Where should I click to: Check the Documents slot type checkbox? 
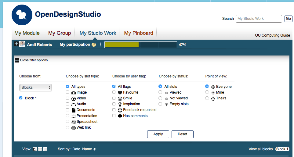coord(67,110)
